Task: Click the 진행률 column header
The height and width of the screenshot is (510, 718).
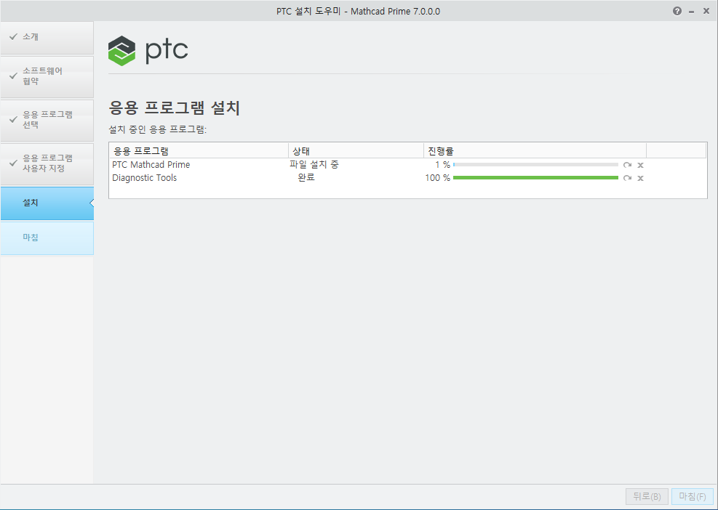Action: click(x=535, y=150)
